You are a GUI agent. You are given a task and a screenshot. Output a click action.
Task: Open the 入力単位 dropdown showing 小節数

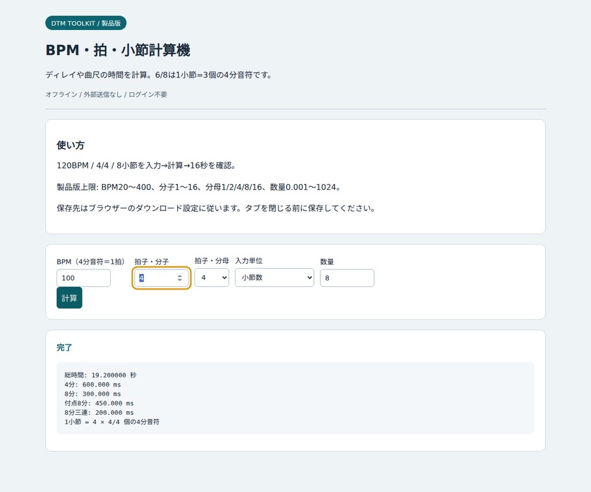(274, 277)
